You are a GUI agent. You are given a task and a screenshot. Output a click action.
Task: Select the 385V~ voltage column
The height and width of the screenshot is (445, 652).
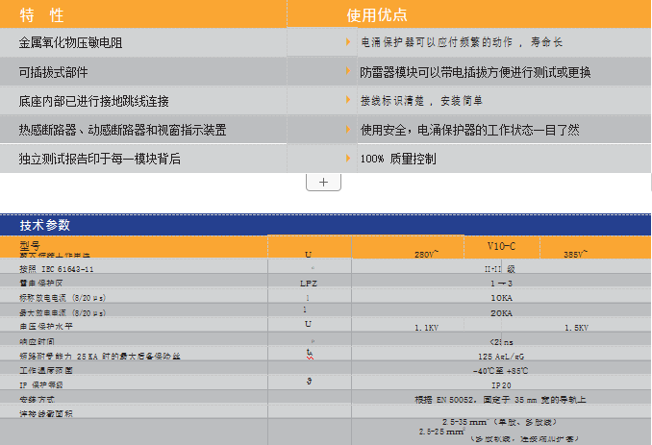point(574,255)
